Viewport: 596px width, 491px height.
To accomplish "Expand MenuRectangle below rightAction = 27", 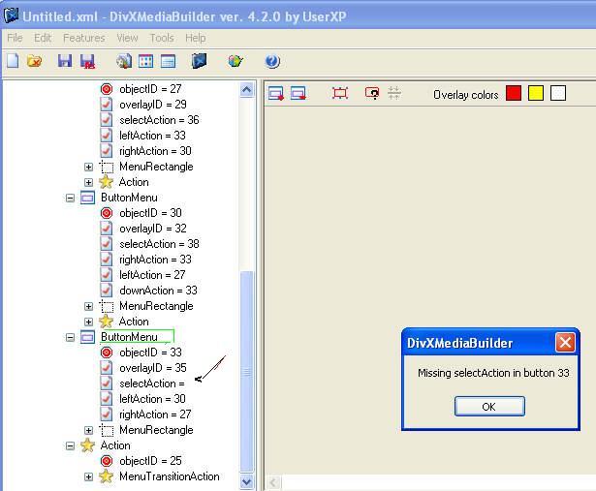I will point(88,430).
